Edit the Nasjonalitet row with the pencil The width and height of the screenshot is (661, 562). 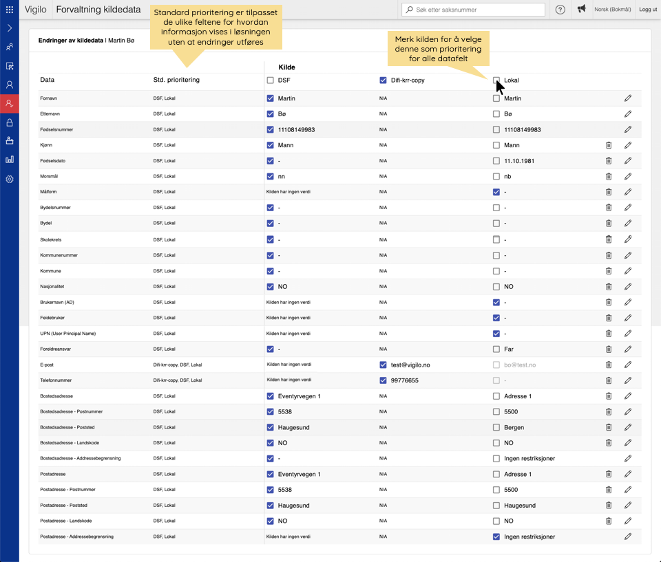628,286
